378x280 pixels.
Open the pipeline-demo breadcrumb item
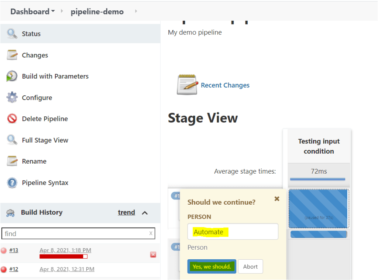97,11
